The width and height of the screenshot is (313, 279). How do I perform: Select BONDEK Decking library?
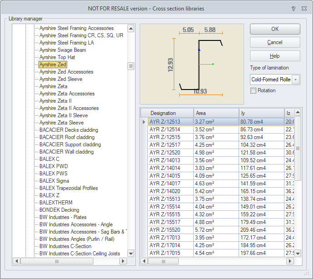click(x=59, y=210)
